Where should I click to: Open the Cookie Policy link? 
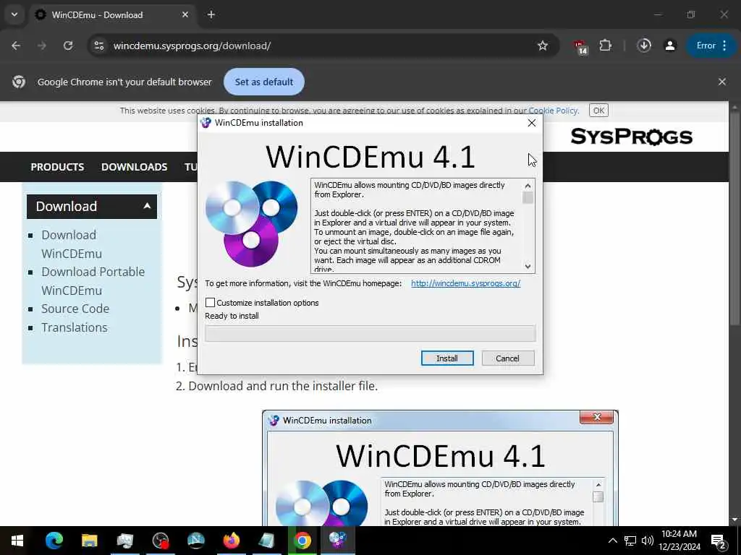tap(554, 111)
